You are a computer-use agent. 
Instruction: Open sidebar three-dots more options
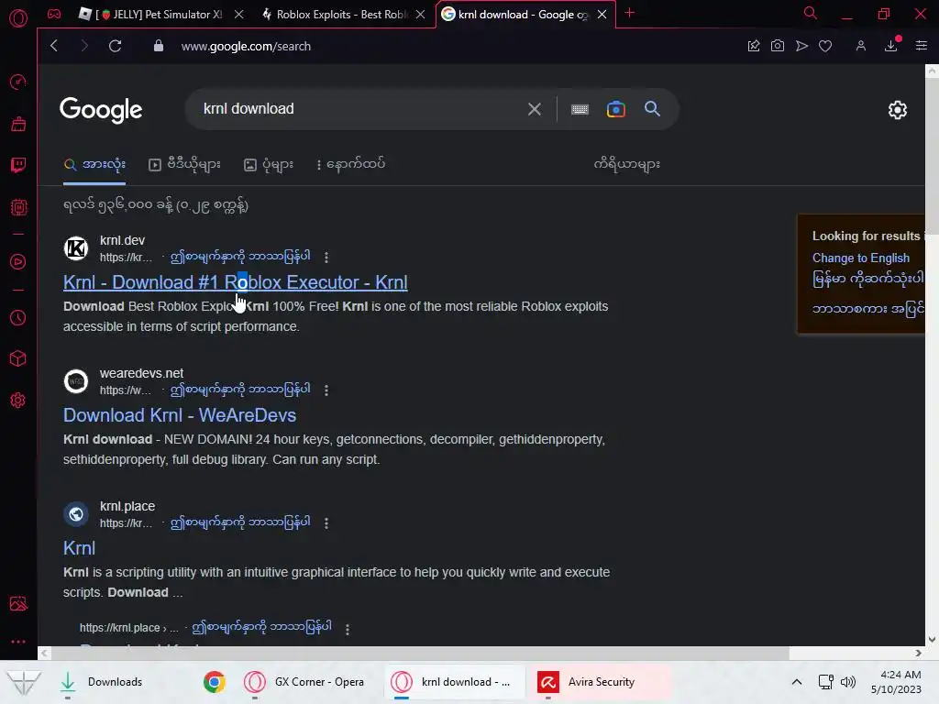tap(18, 641)
